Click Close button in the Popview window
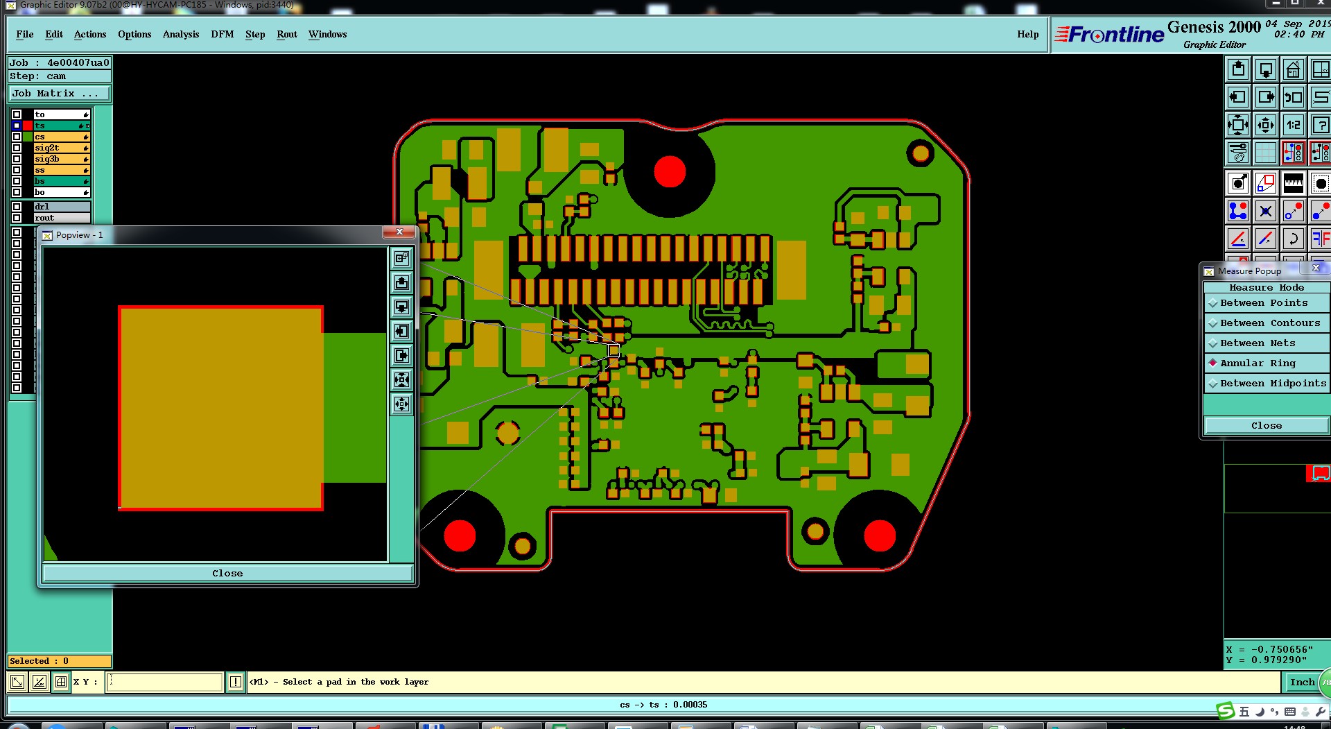 [x=227, y=574]
